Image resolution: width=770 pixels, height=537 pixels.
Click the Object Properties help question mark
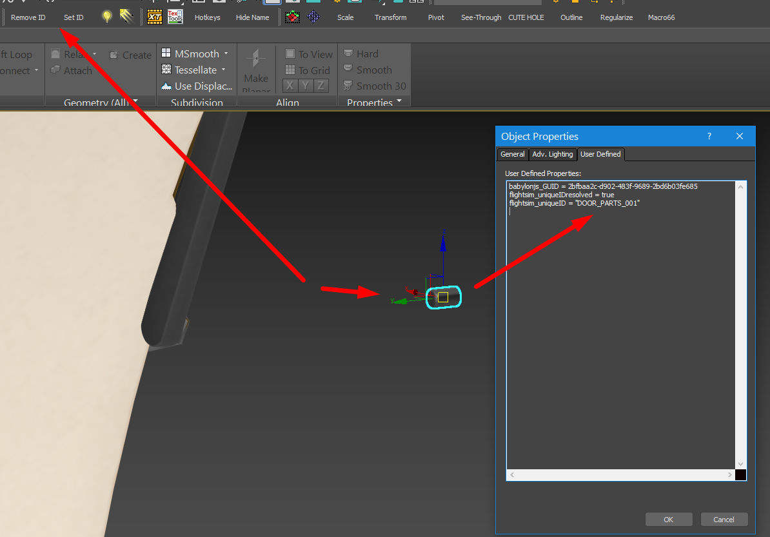pyautogui.click(x=709, y=137)
